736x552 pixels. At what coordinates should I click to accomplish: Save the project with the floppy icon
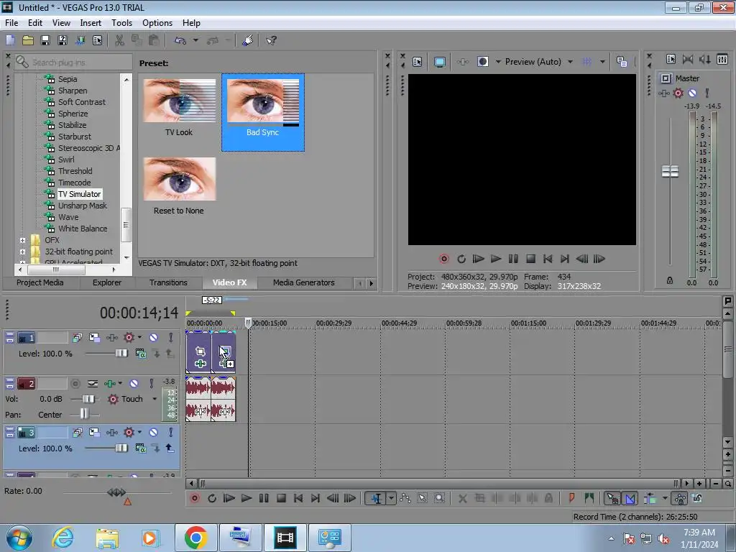pos(45,40)
